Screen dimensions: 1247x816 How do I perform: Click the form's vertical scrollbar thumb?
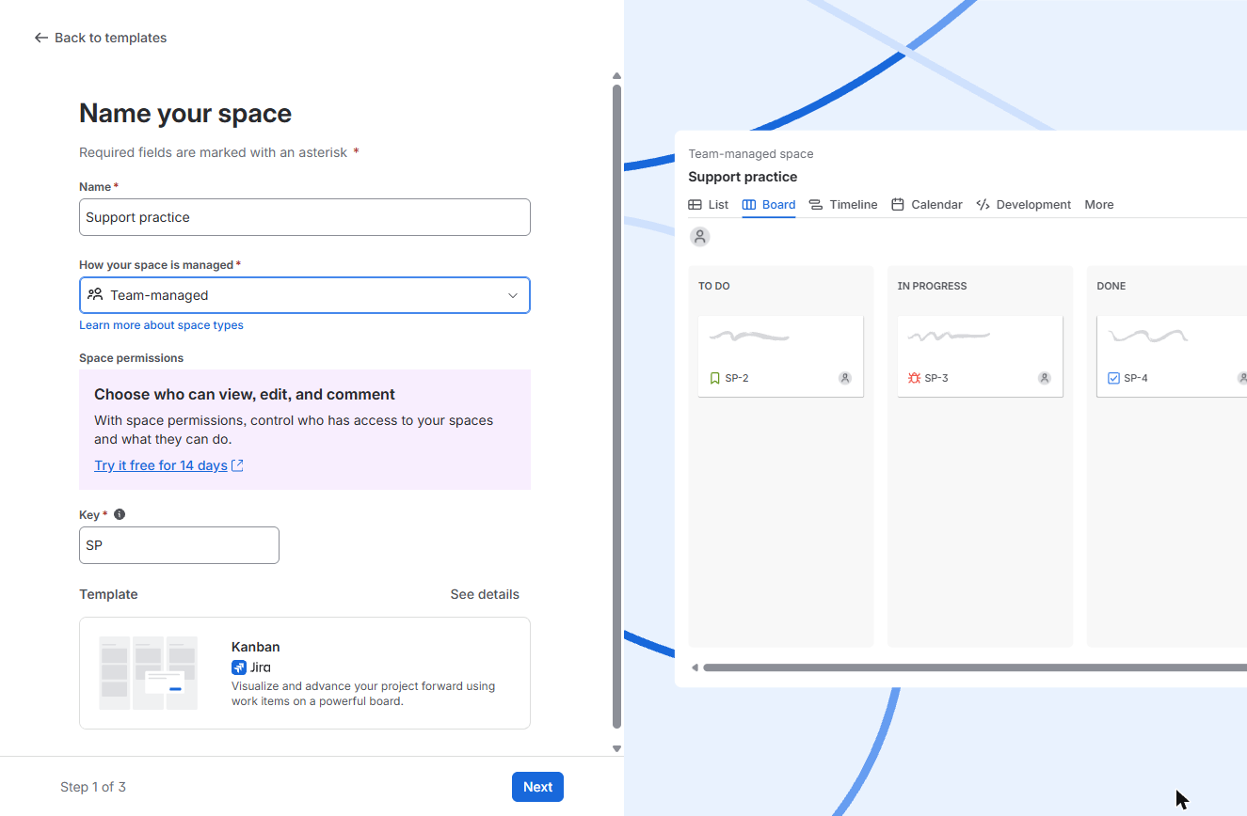616,406
